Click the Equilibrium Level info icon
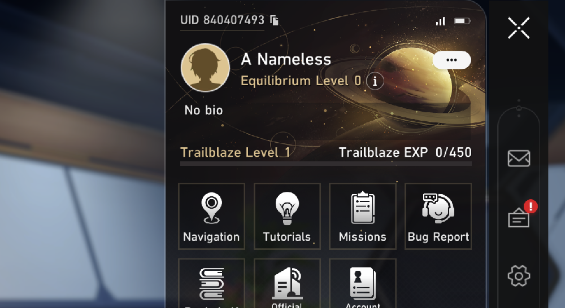Image resolution: width=565 pixels, height=308 pixels. (x=375, y=81)
